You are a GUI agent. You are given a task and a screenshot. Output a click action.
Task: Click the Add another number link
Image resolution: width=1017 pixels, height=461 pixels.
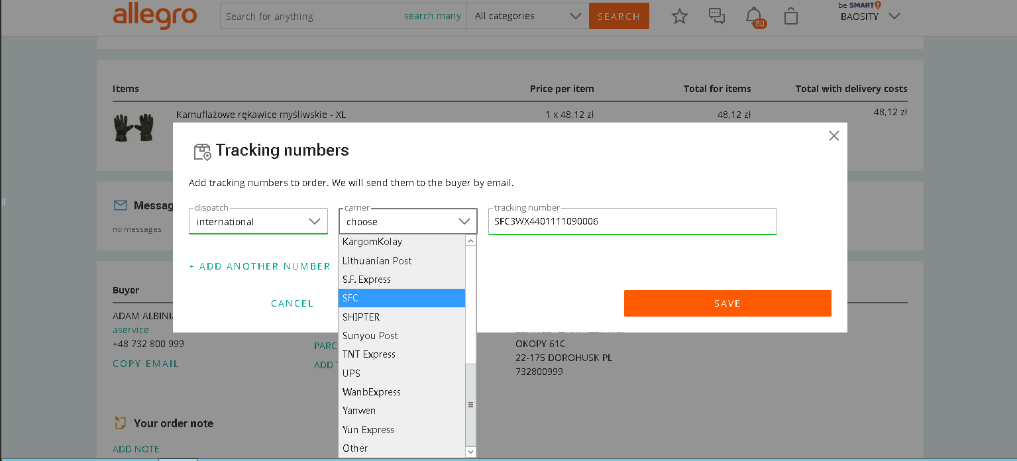[260, 266]
